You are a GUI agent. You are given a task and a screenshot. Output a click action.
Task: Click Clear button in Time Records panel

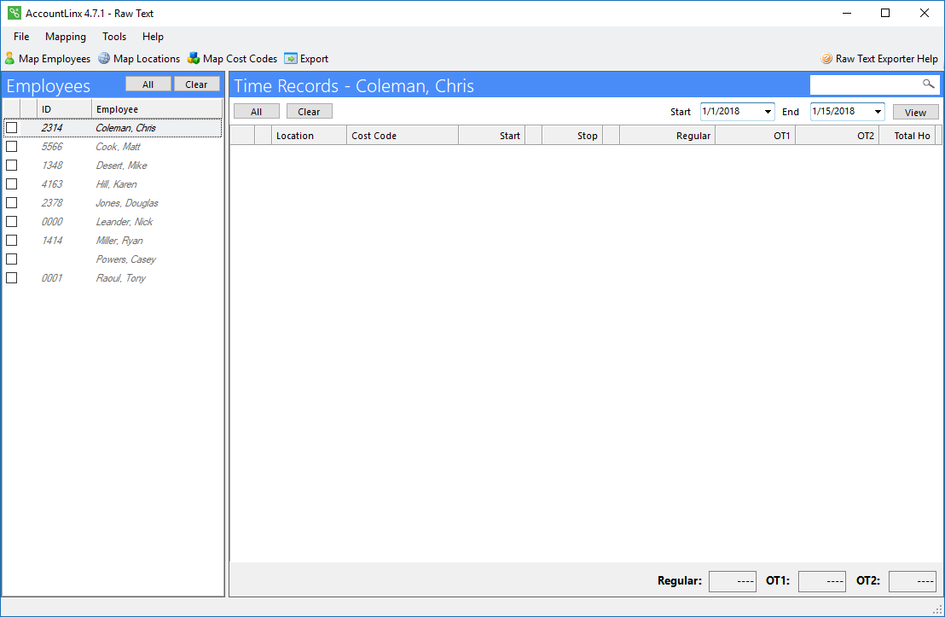310,112
